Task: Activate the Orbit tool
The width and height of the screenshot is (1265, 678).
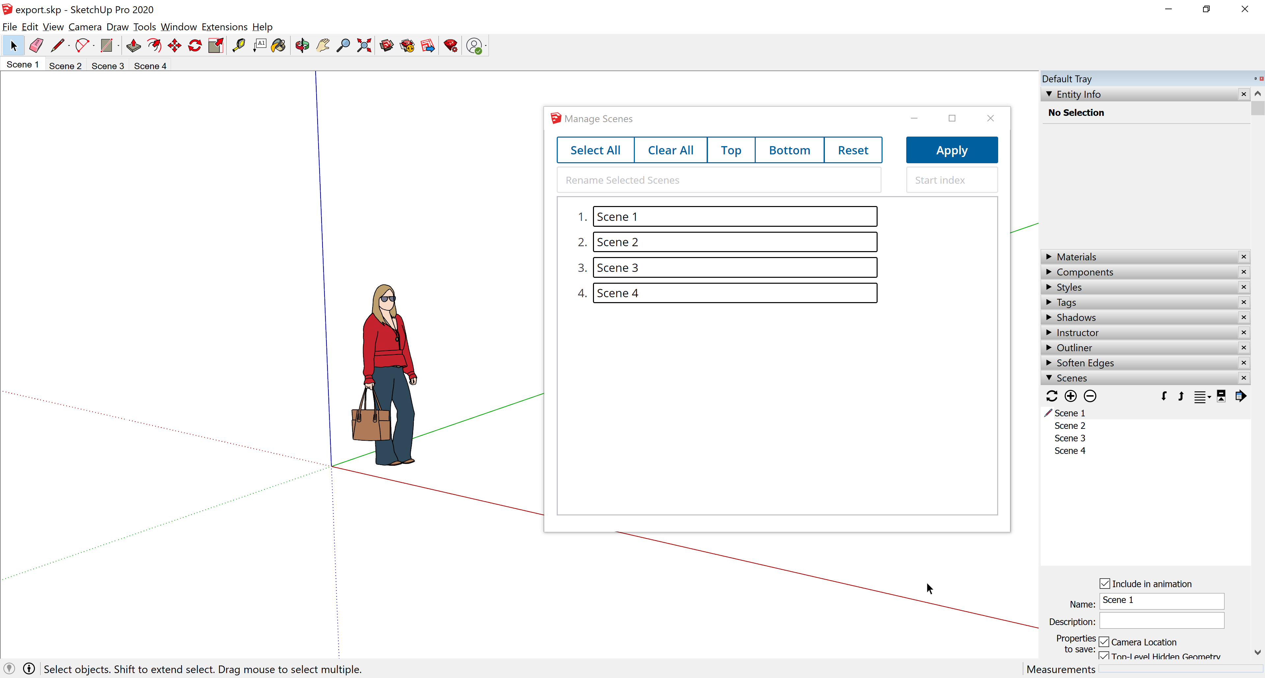Action: click(x=302, y=46)
